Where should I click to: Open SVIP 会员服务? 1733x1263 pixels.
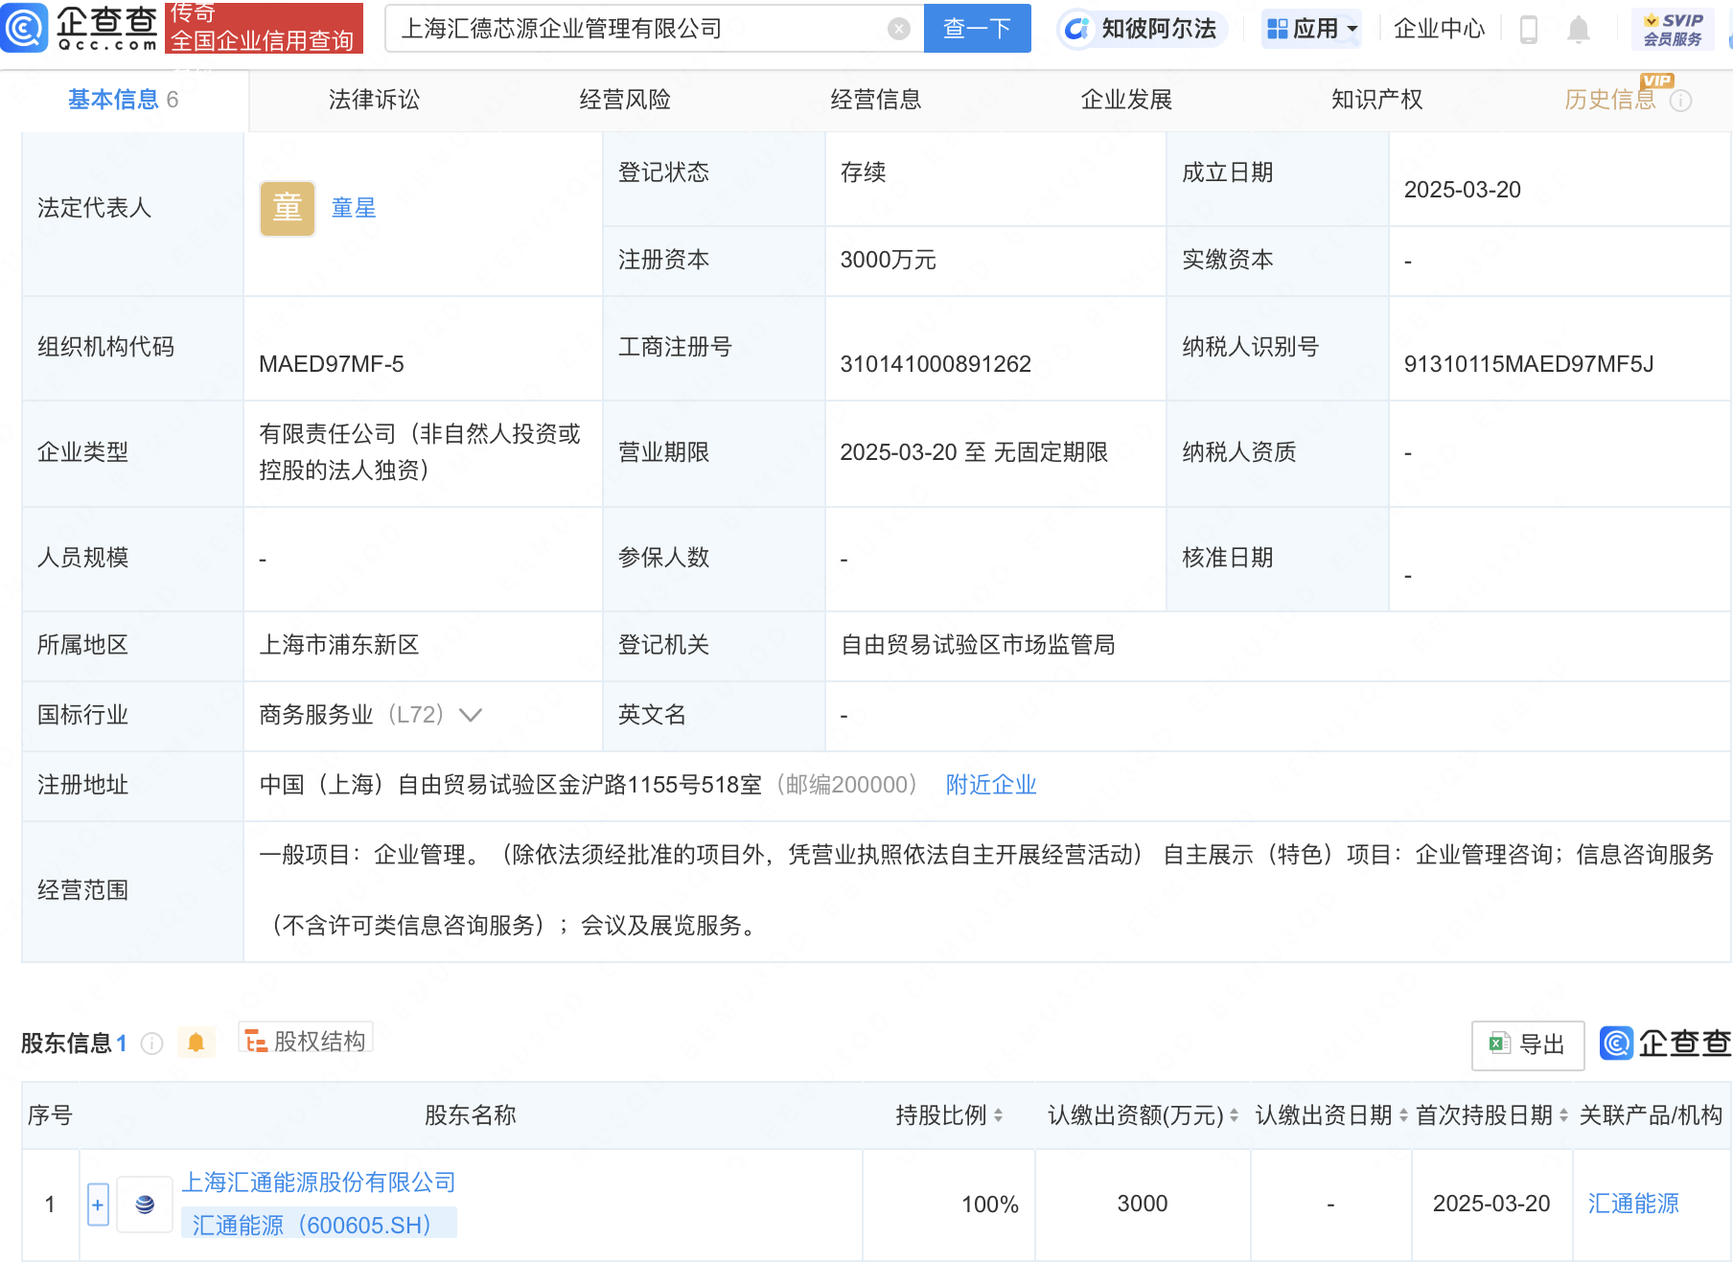1673,29
